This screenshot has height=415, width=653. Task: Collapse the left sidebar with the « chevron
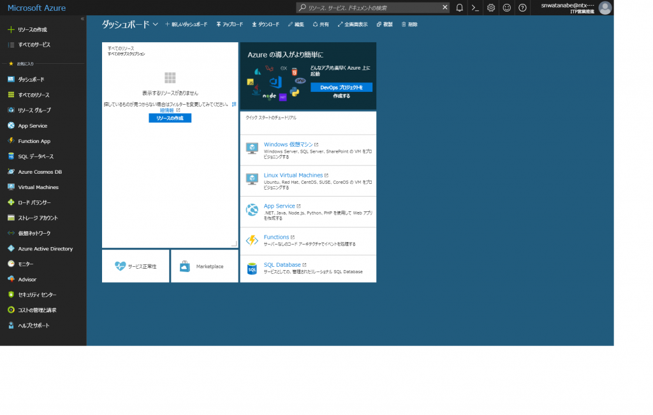tap(82, 19)
